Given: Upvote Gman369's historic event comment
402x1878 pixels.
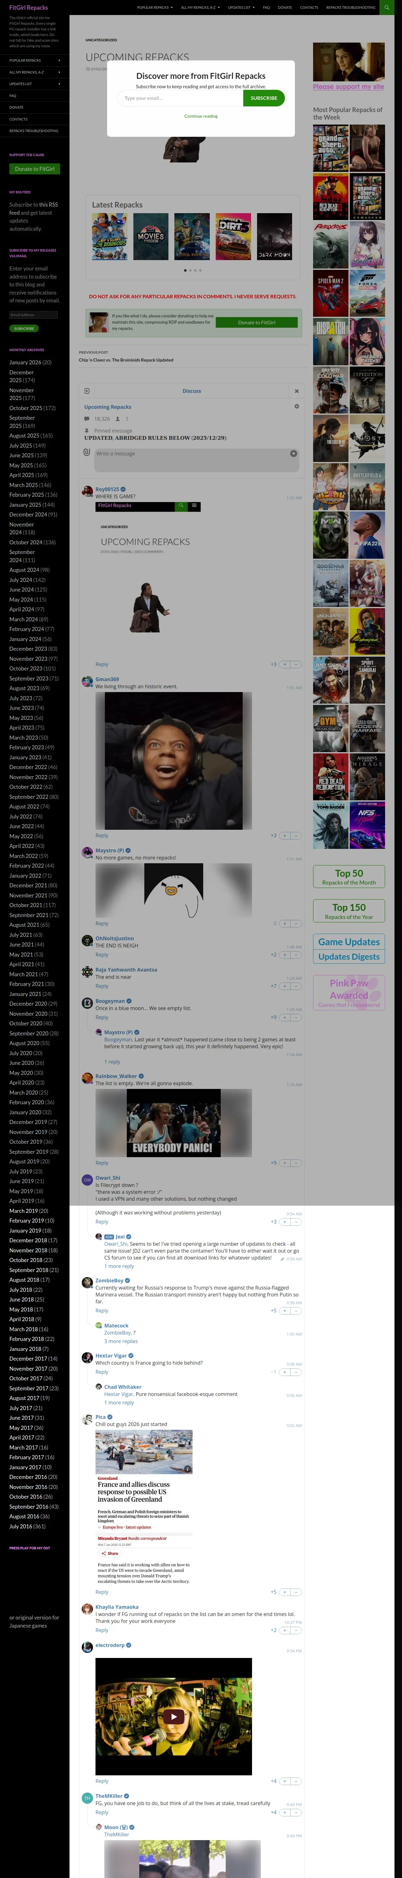Looking at the screenshot, I should tap(285, 835).
